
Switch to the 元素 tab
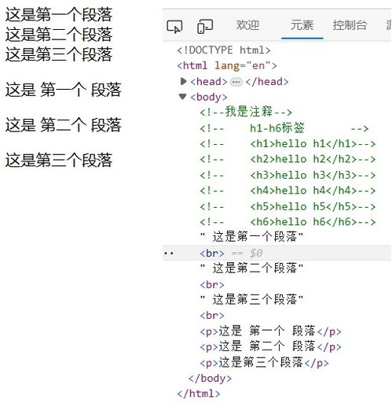coord(302,25)
